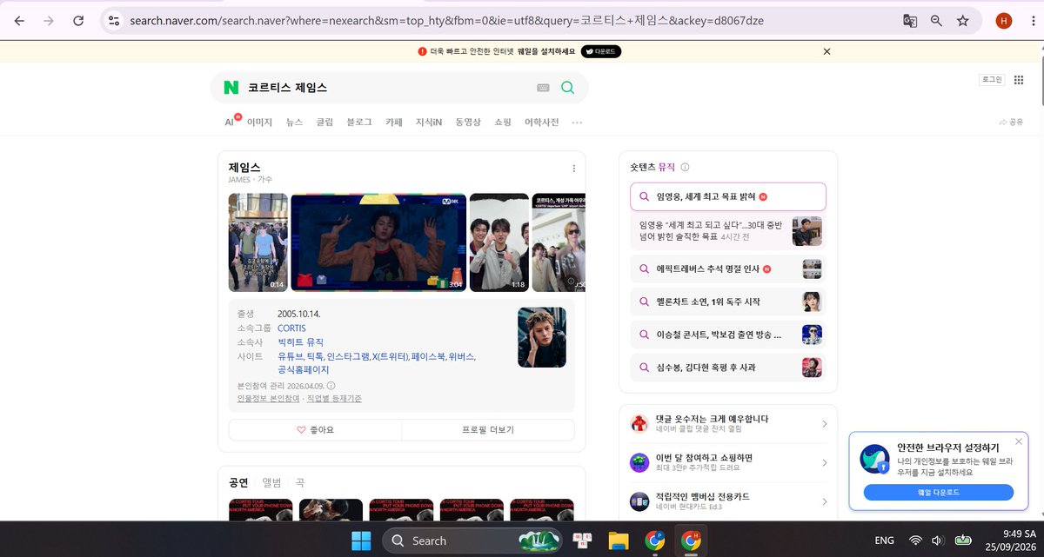Click the green search magnifier icon

tap(568, 88)
